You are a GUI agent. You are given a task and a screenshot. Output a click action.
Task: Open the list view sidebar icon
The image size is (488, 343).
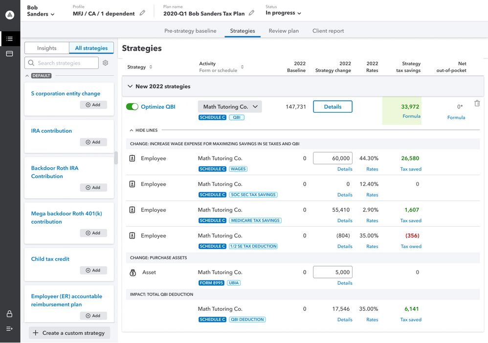tap(10, 39)
